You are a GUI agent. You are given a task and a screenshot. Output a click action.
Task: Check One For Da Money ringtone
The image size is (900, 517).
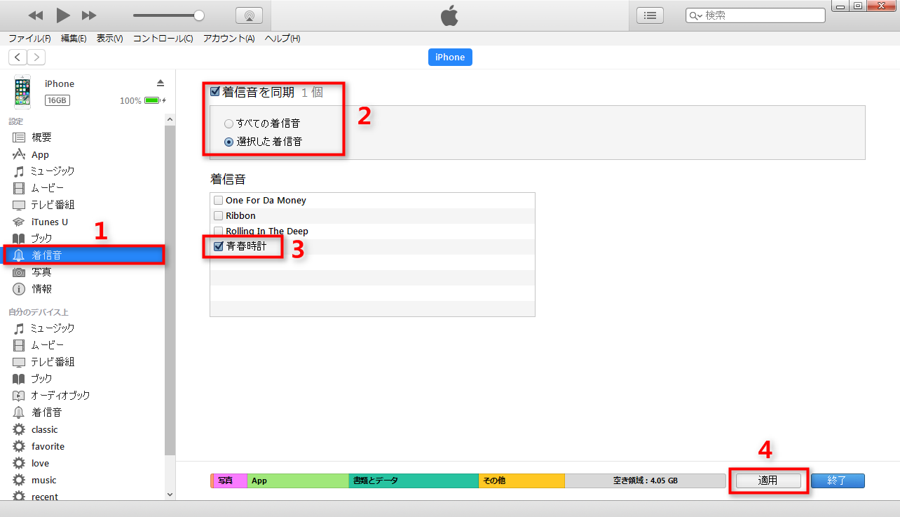coord(219,201)
